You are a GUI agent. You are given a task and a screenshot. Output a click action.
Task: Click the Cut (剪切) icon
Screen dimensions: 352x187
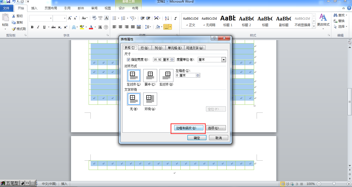pos(14,16)
